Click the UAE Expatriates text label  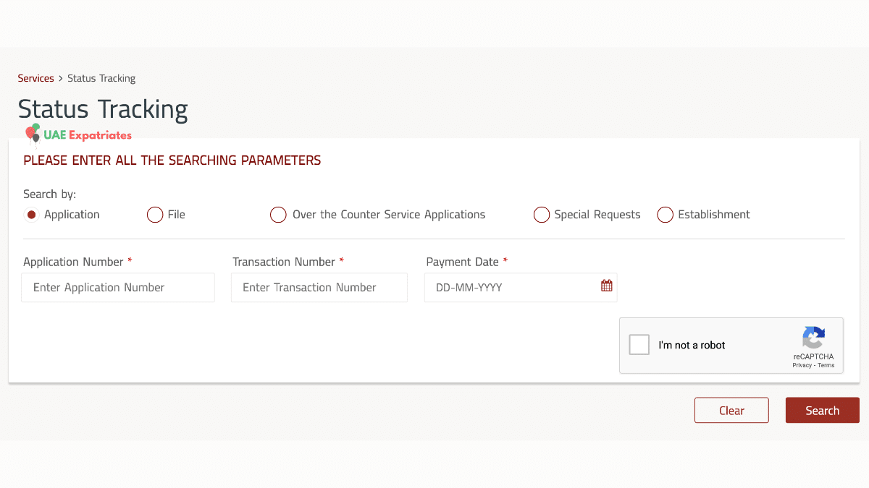(87, 134)
